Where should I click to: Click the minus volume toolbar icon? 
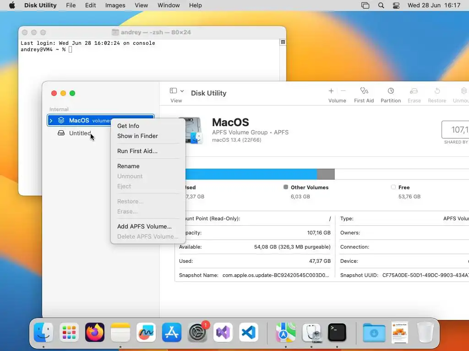[x=343, y=91]
